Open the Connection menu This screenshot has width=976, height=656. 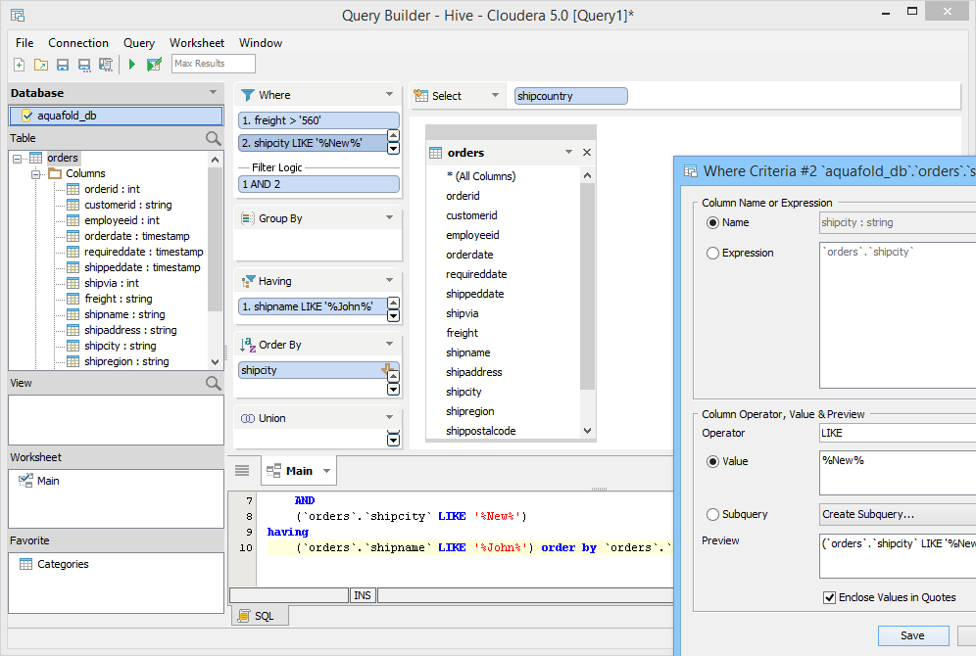click(78, 43)
